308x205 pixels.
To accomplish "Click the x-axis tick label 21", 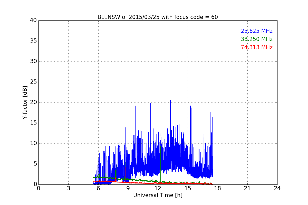I will 247,188.
